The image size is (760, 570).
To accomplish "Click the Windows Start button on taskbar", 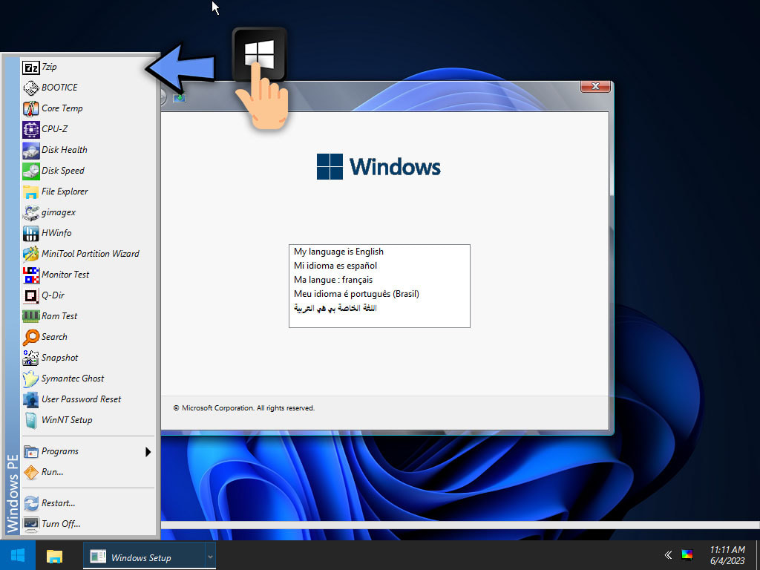I will click(x=17, y=555).
